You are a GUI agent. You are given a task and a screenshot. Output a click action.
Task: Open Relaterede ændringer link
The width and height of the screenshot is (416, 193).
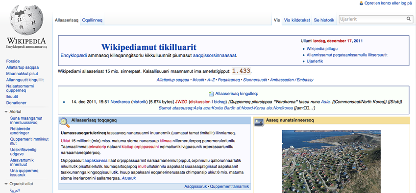pos(20,131)
